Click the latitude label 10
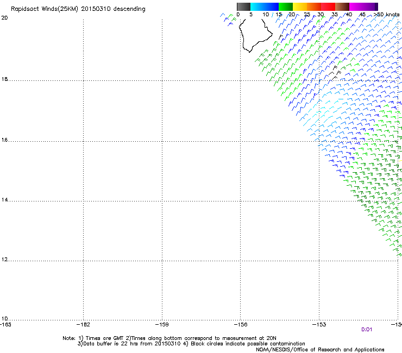Viewport: 402px width, 353px height. tap(4, 319)
